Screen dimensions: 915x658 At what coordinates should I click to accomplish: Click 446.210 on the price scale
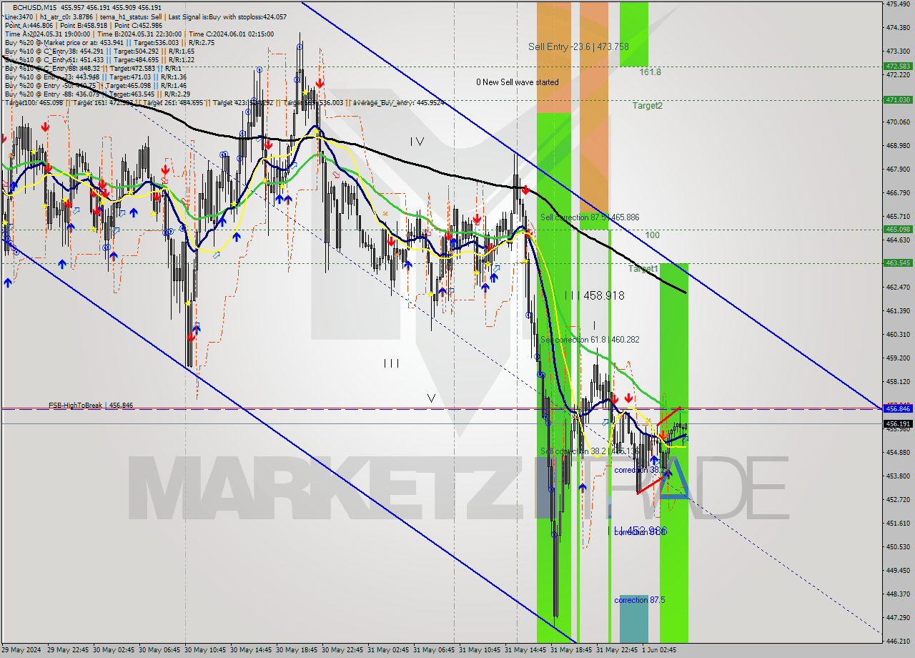[x=897, y=641]
